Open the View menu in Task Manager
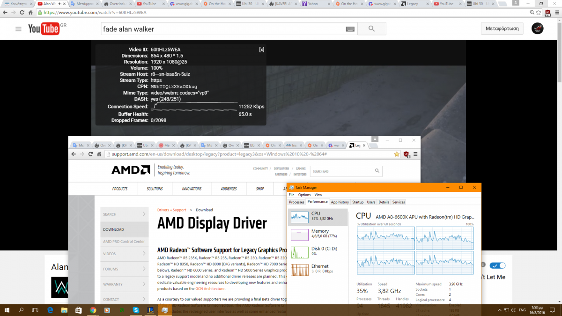562x316 pixels. click(318, 195)
